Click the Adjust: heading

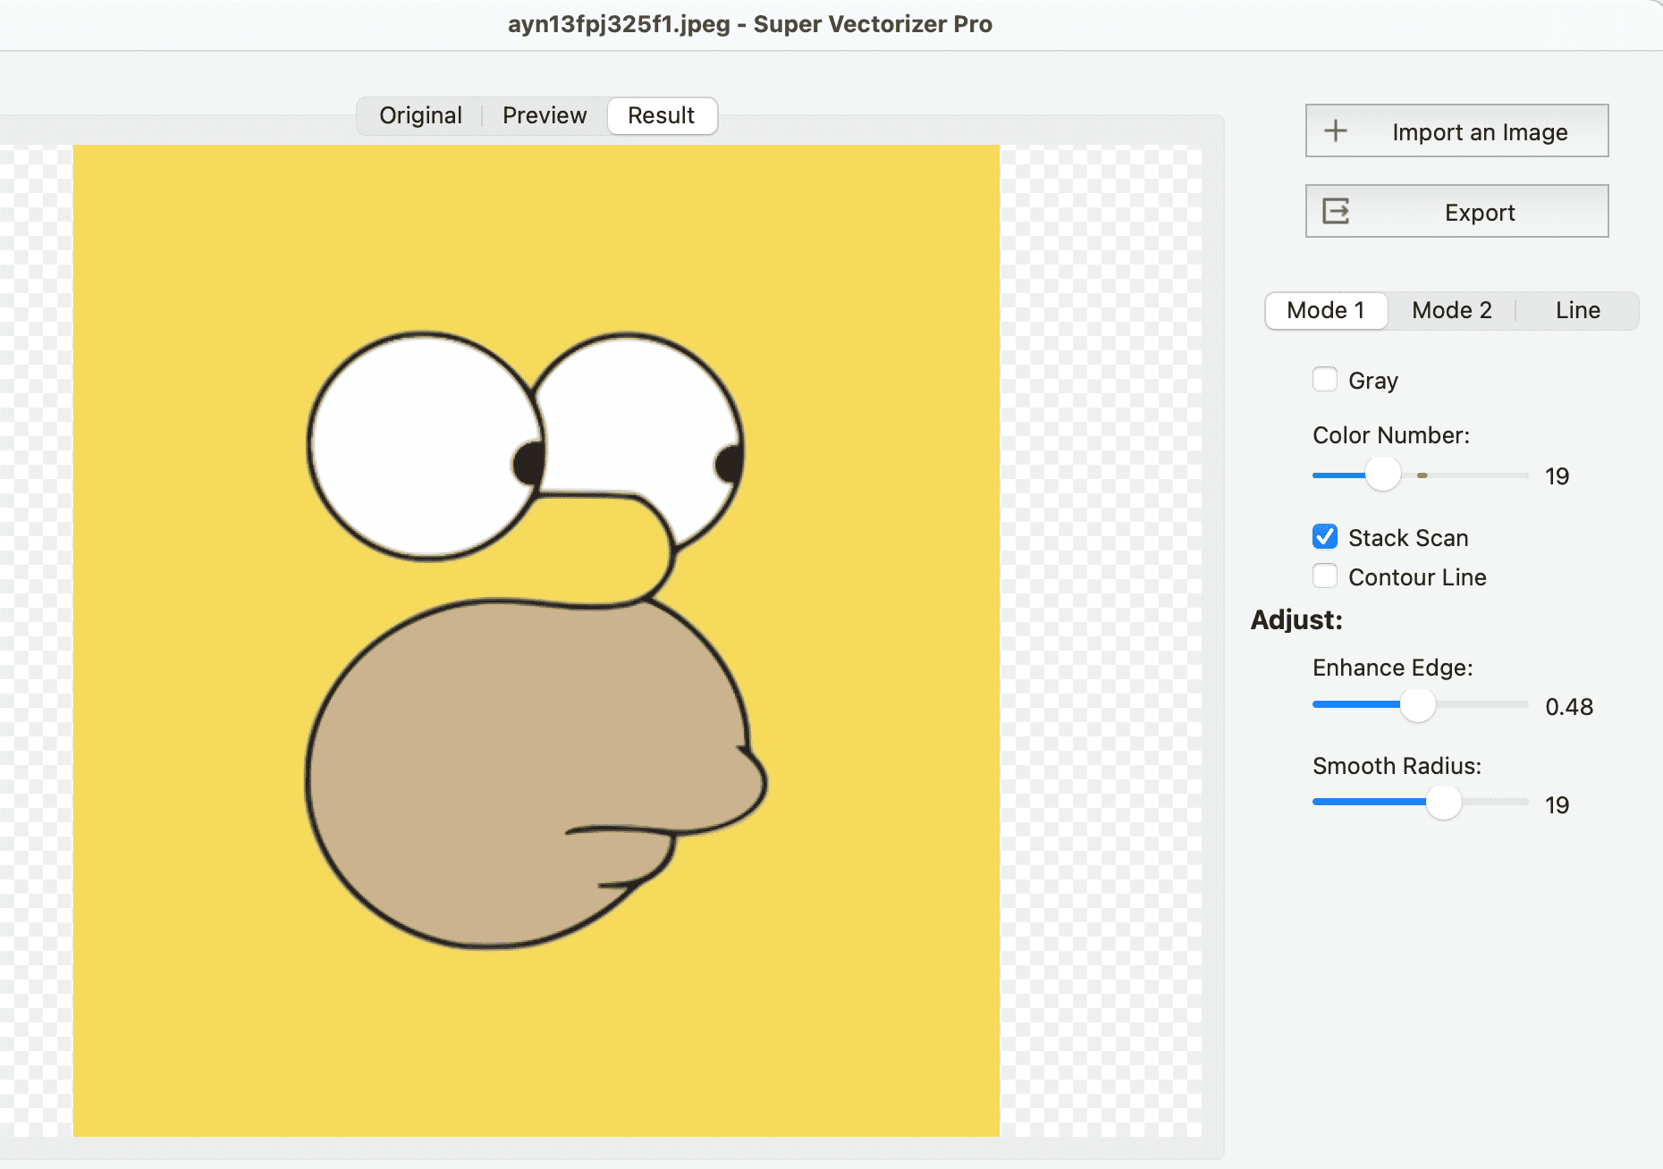pos(1296,619)
